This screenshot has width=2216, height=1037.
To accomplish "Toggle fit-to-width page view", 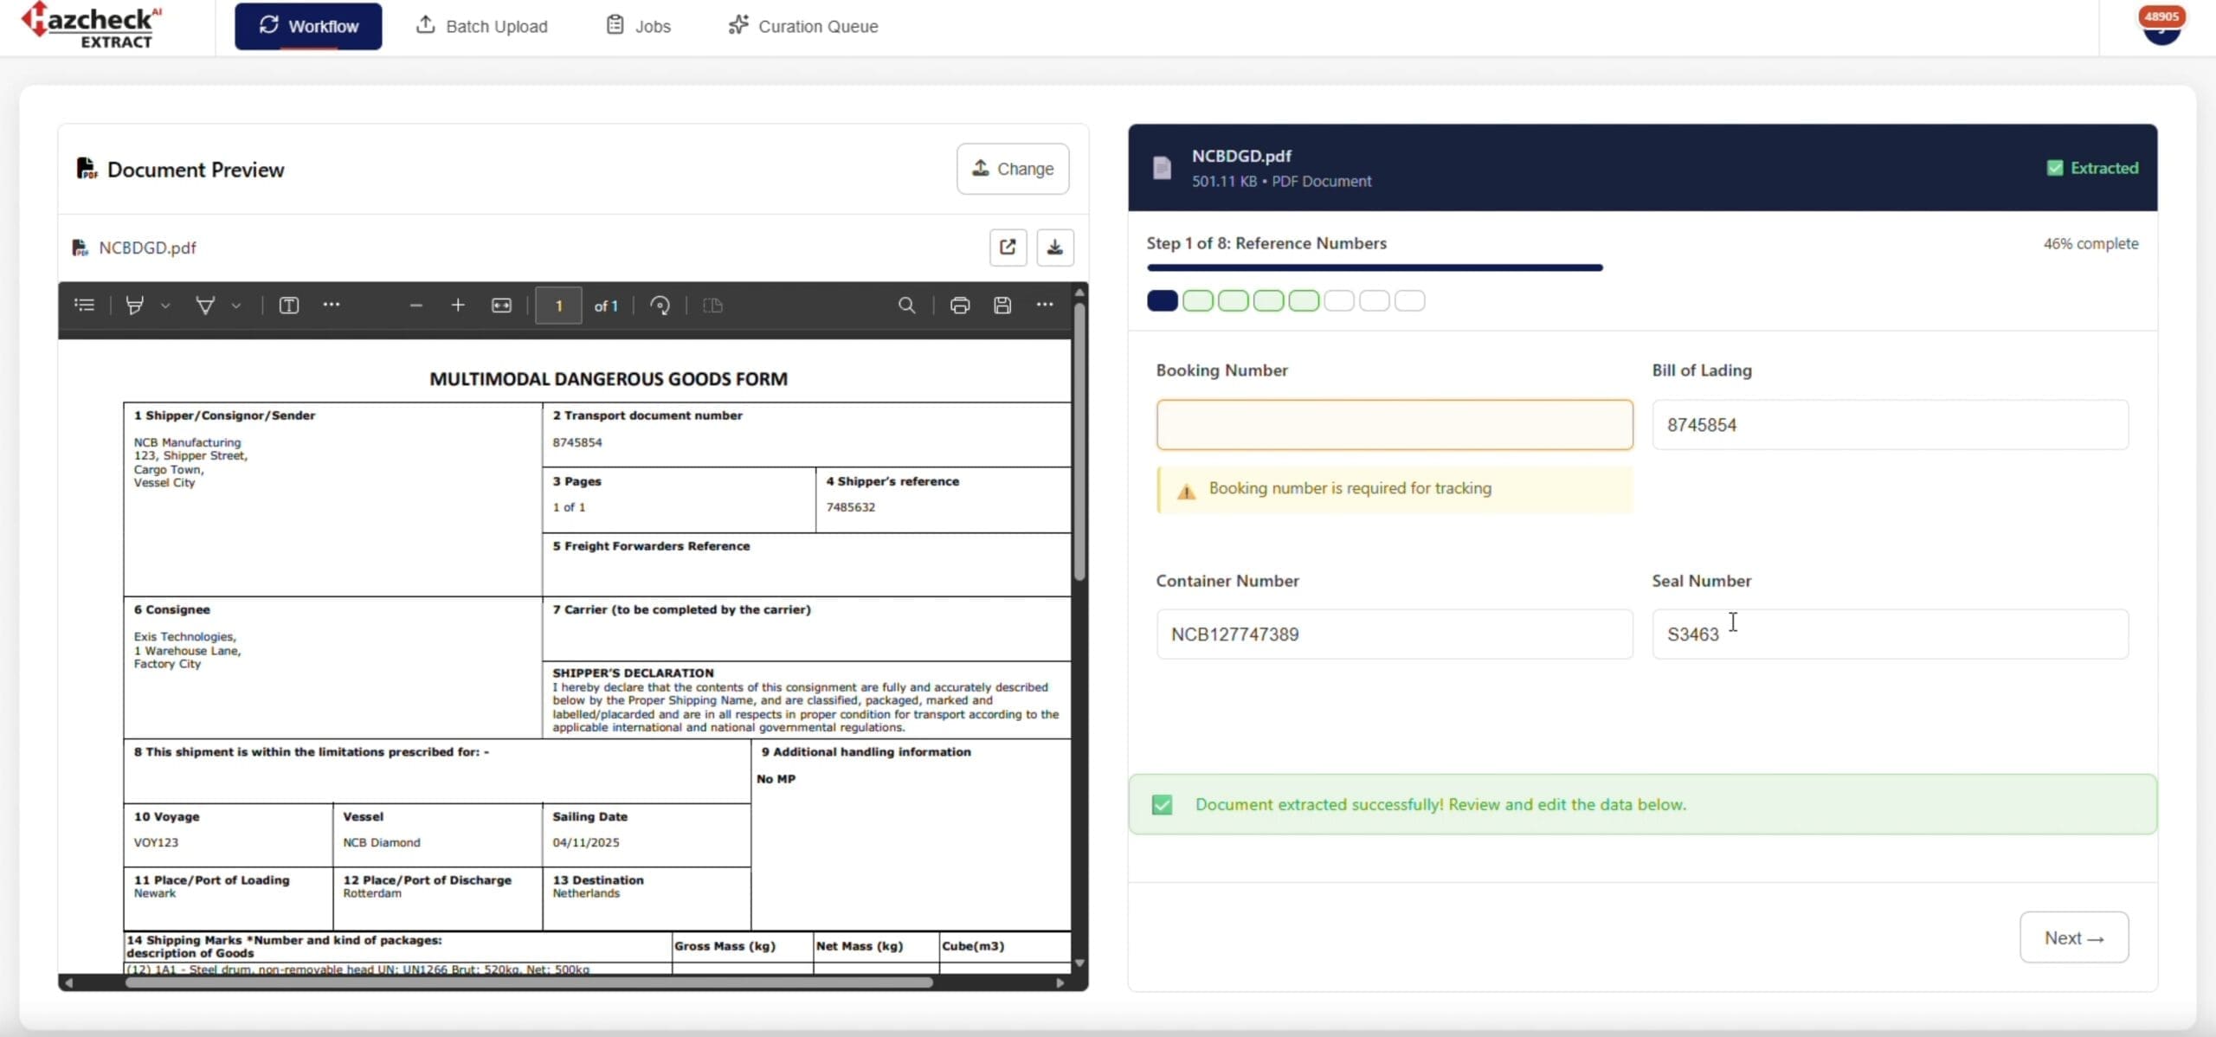I will (x=501, y=305).
